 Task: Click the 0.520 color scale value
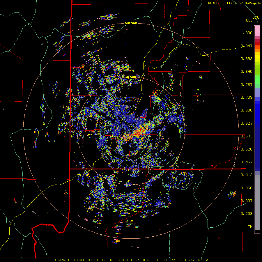click(247, 149)
